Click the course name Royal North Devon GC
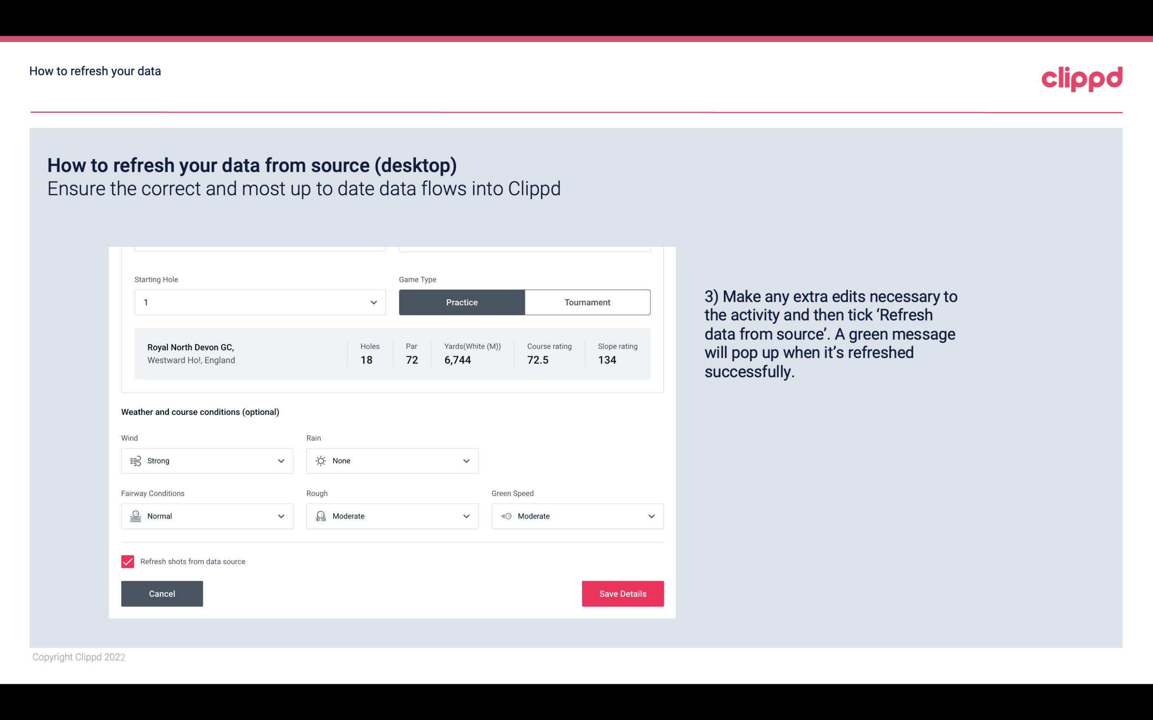 point(190,347)
